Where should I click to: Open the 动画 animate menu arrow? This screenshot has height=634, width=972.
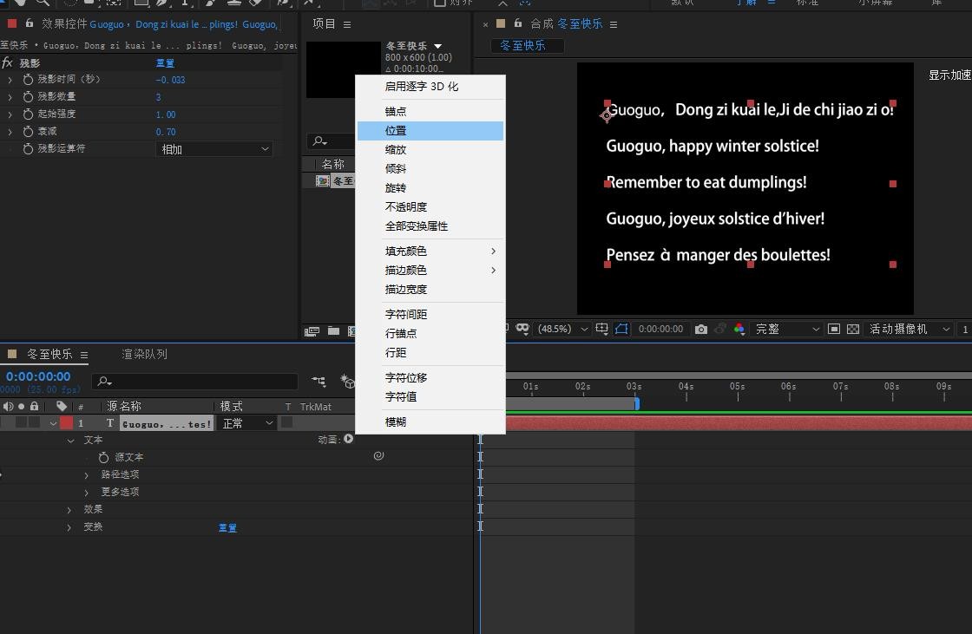coord(348,439)
